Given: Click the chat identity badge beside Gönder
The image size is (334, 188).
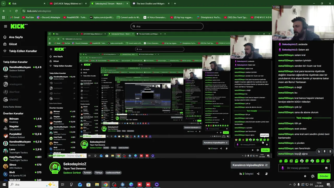Looking at the screenshot, I should click(313, 176).
